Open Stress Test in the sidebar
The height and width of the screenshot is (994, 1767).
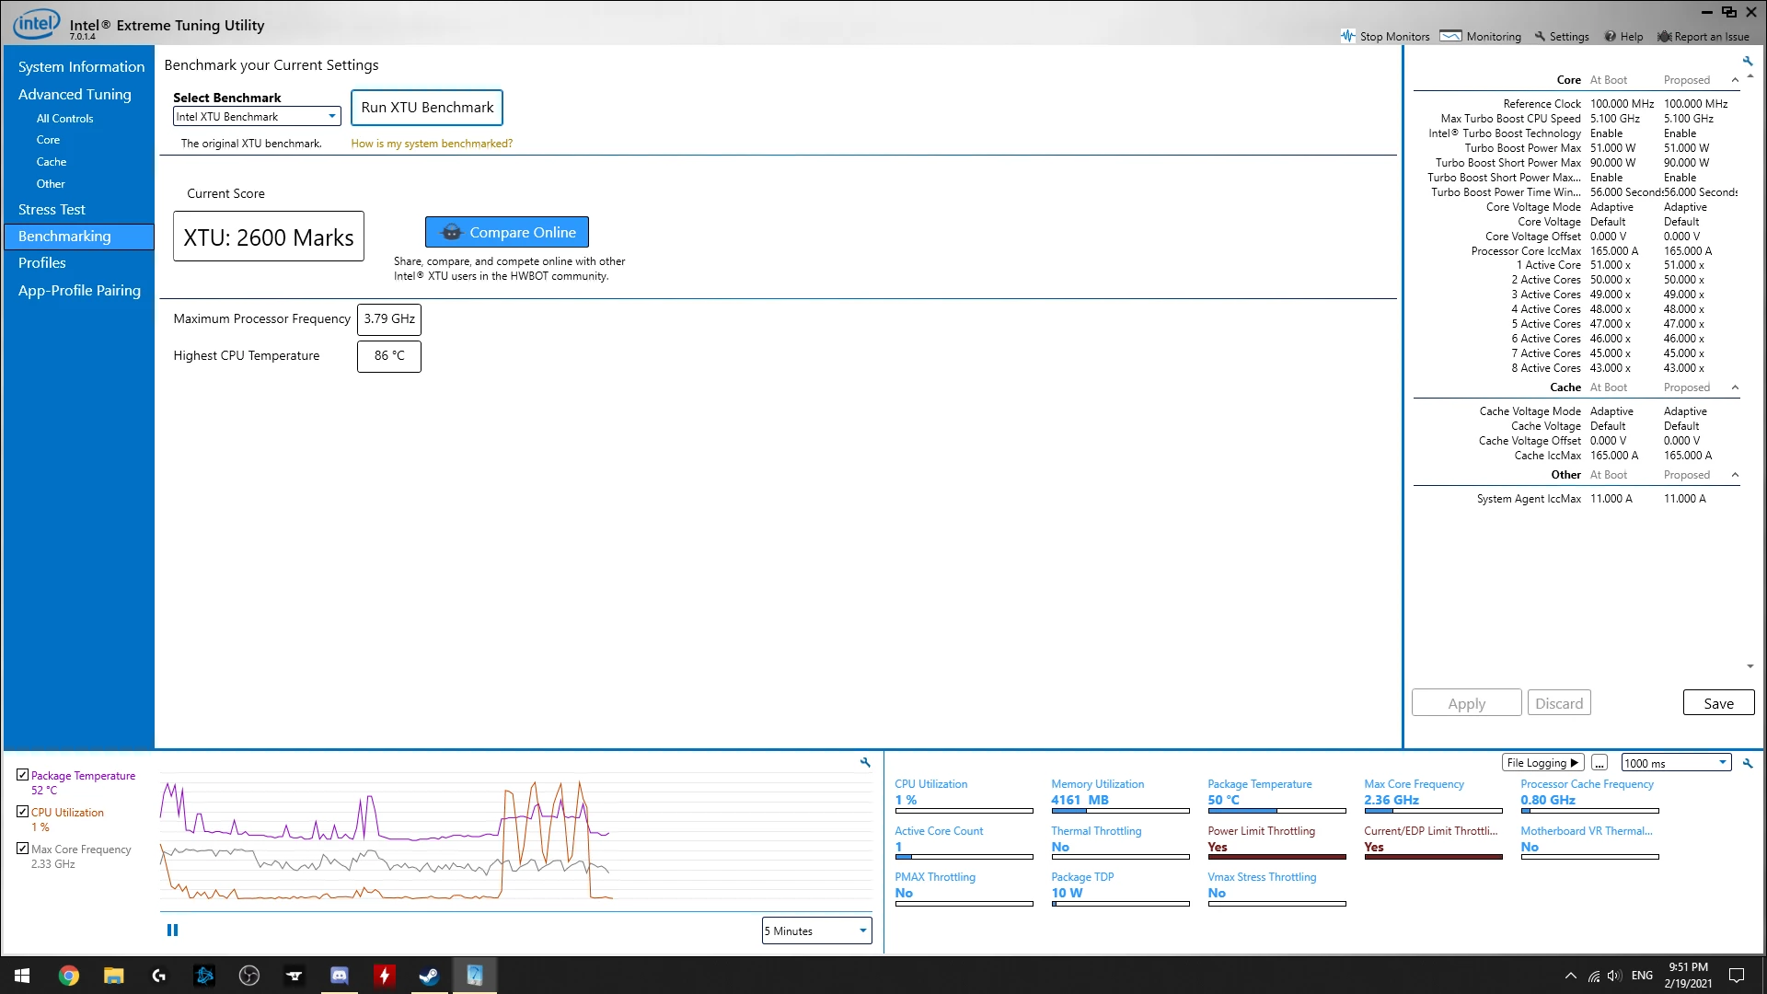(52, 210)
